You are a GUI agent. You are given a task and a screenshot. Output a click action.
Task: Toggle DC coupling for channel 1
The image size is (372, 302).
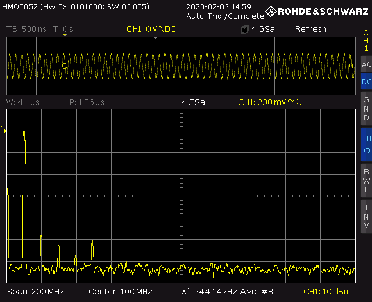click(x=366, y=82)
